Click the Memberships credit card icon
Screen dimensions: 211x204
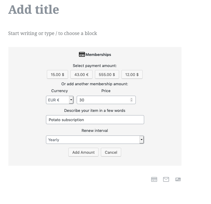[x=82, y=54]
